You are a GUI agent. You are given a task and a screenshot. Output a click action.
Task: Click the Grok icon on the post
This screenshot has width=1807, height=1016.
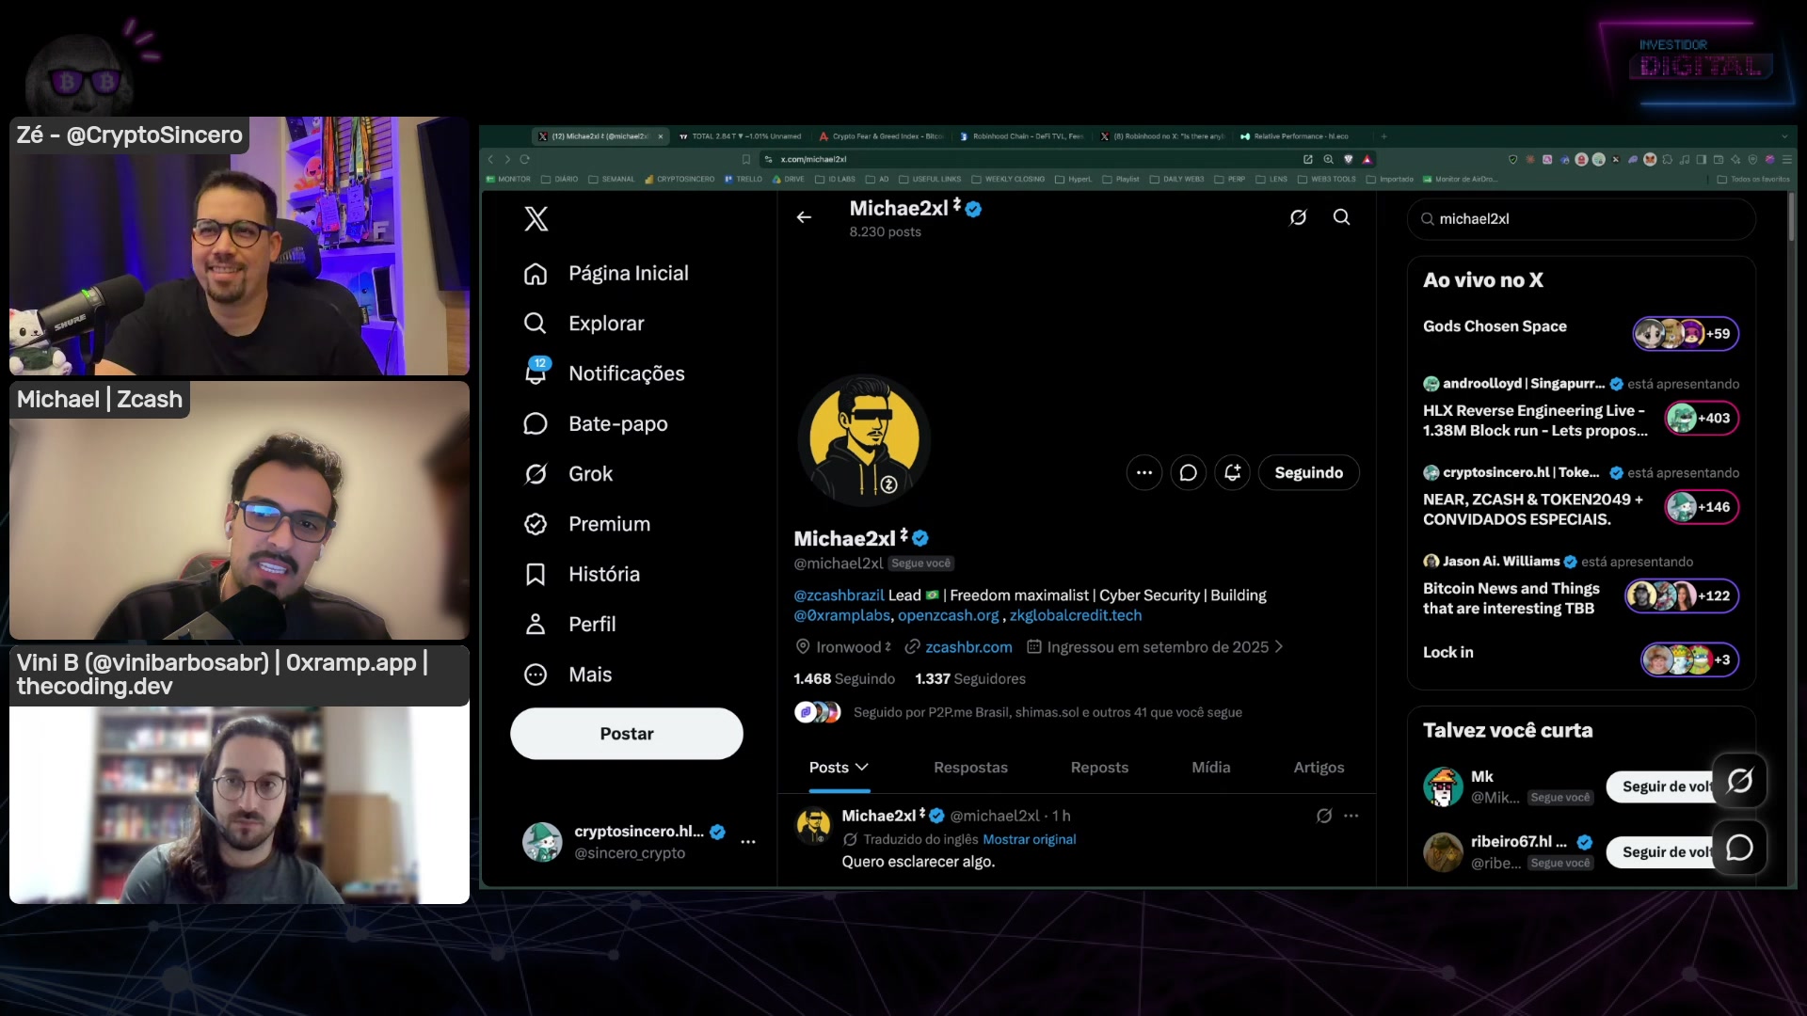click(x=1324, y=816)
